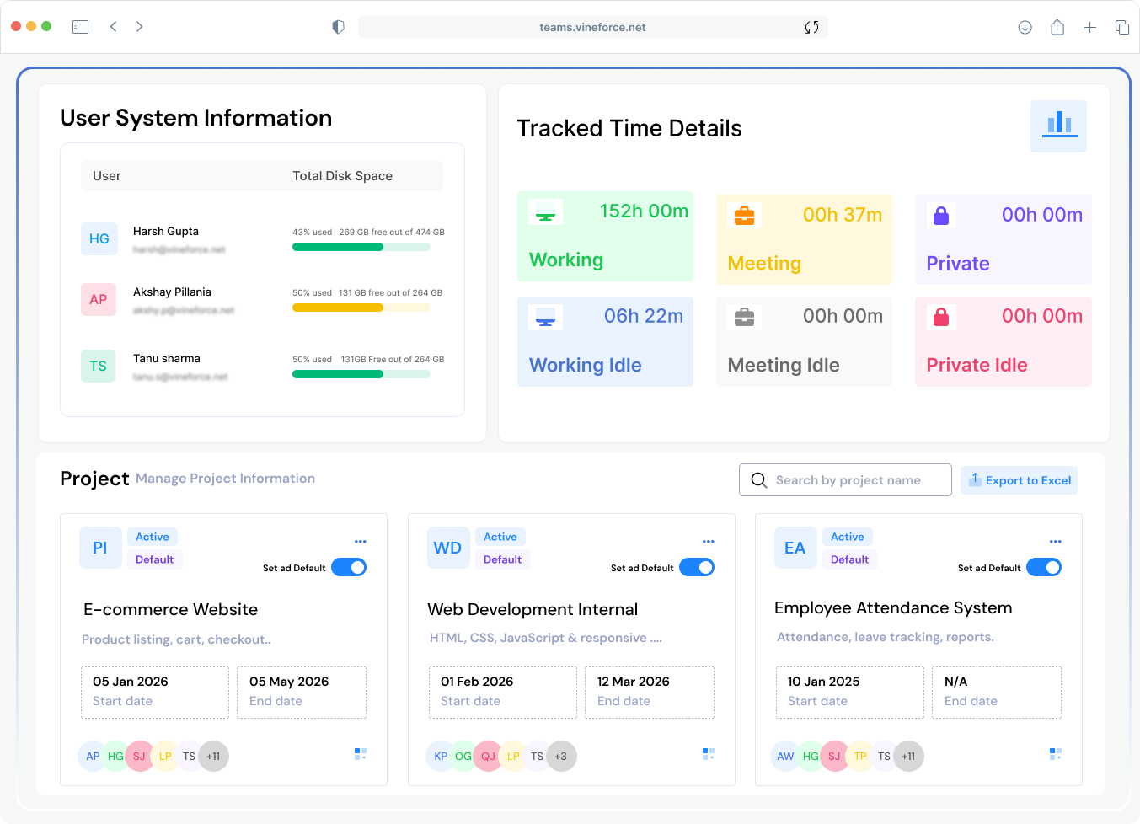Click the grid icon on Employee Attendance System card
1140x824 pixels.
1055,753
